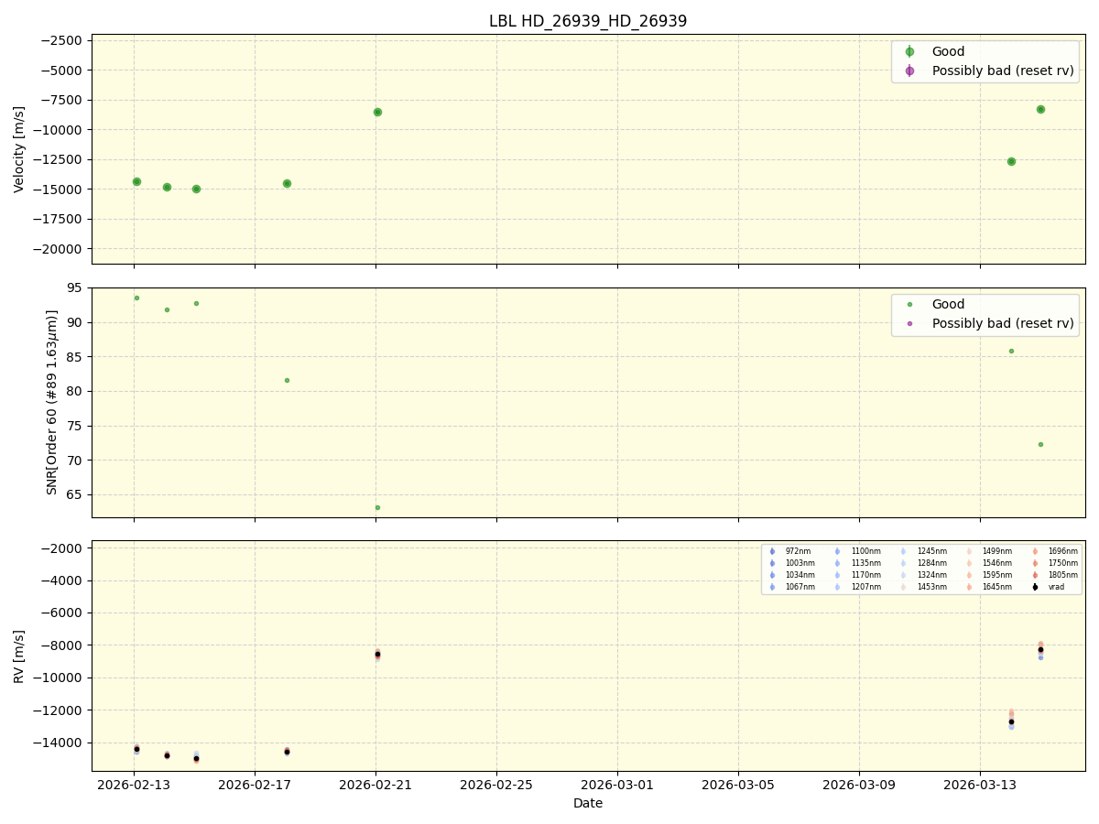This screenshot has height=824, width=1099.
Task: Click the -20000 tick on Velocity axis
Action: [x=56, y=249]
